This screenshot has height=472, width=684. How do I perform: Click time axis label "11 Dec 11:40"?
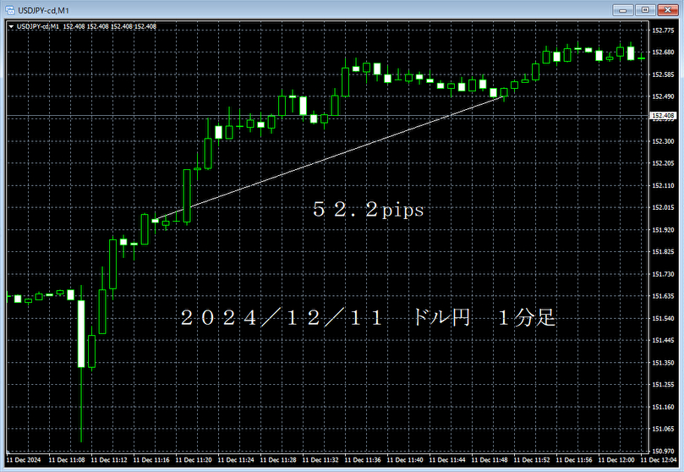click(x=405, y=460)
